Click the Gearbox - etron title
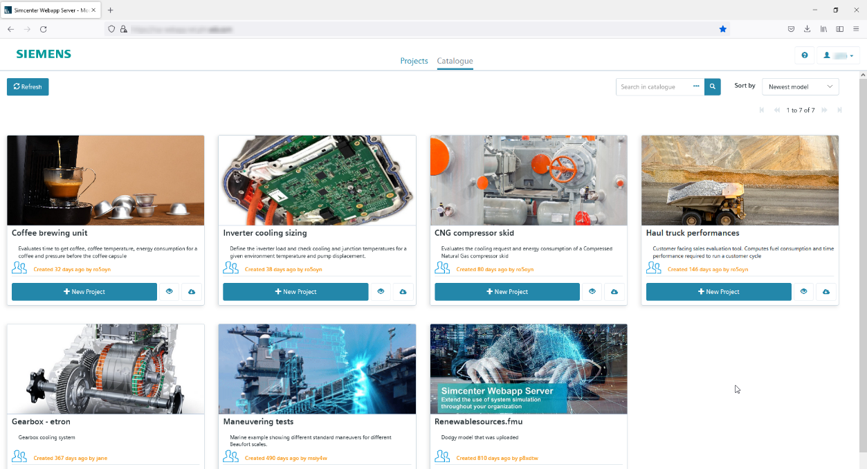The image size is (867, 469). click(41, 421)
